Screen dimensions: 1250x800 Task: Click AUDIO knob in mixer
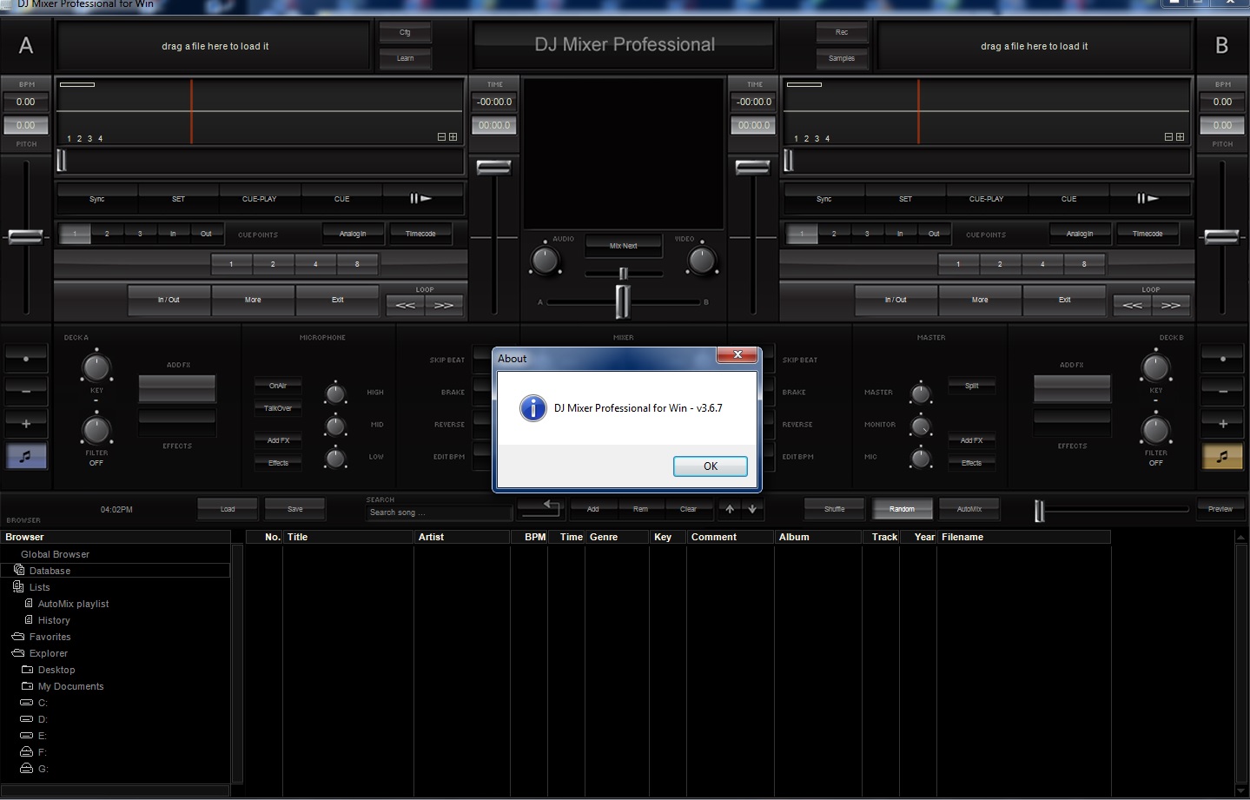546,260
